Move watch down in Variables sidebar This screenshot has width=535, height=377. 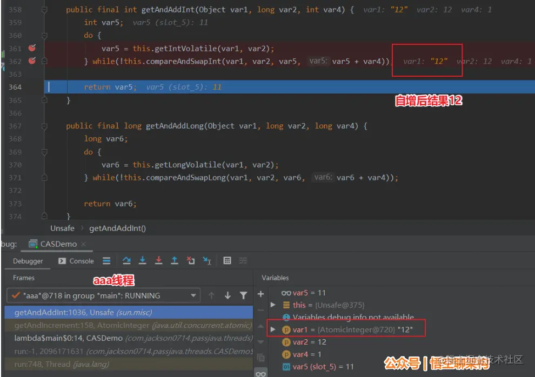coord(260,342)
